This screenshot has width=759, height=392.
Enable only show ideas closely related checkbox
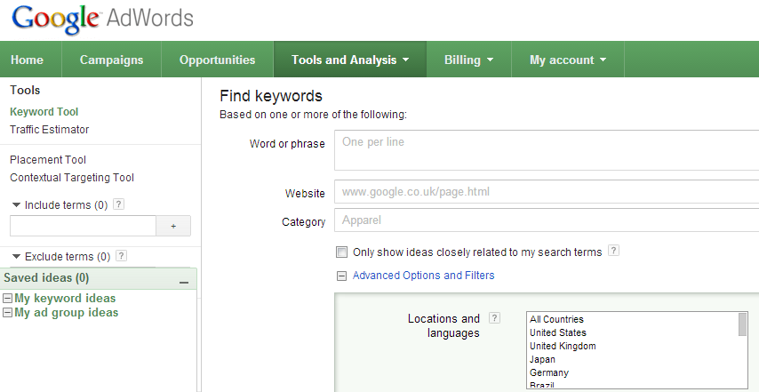pyautogui.click(x=342, y=252)
